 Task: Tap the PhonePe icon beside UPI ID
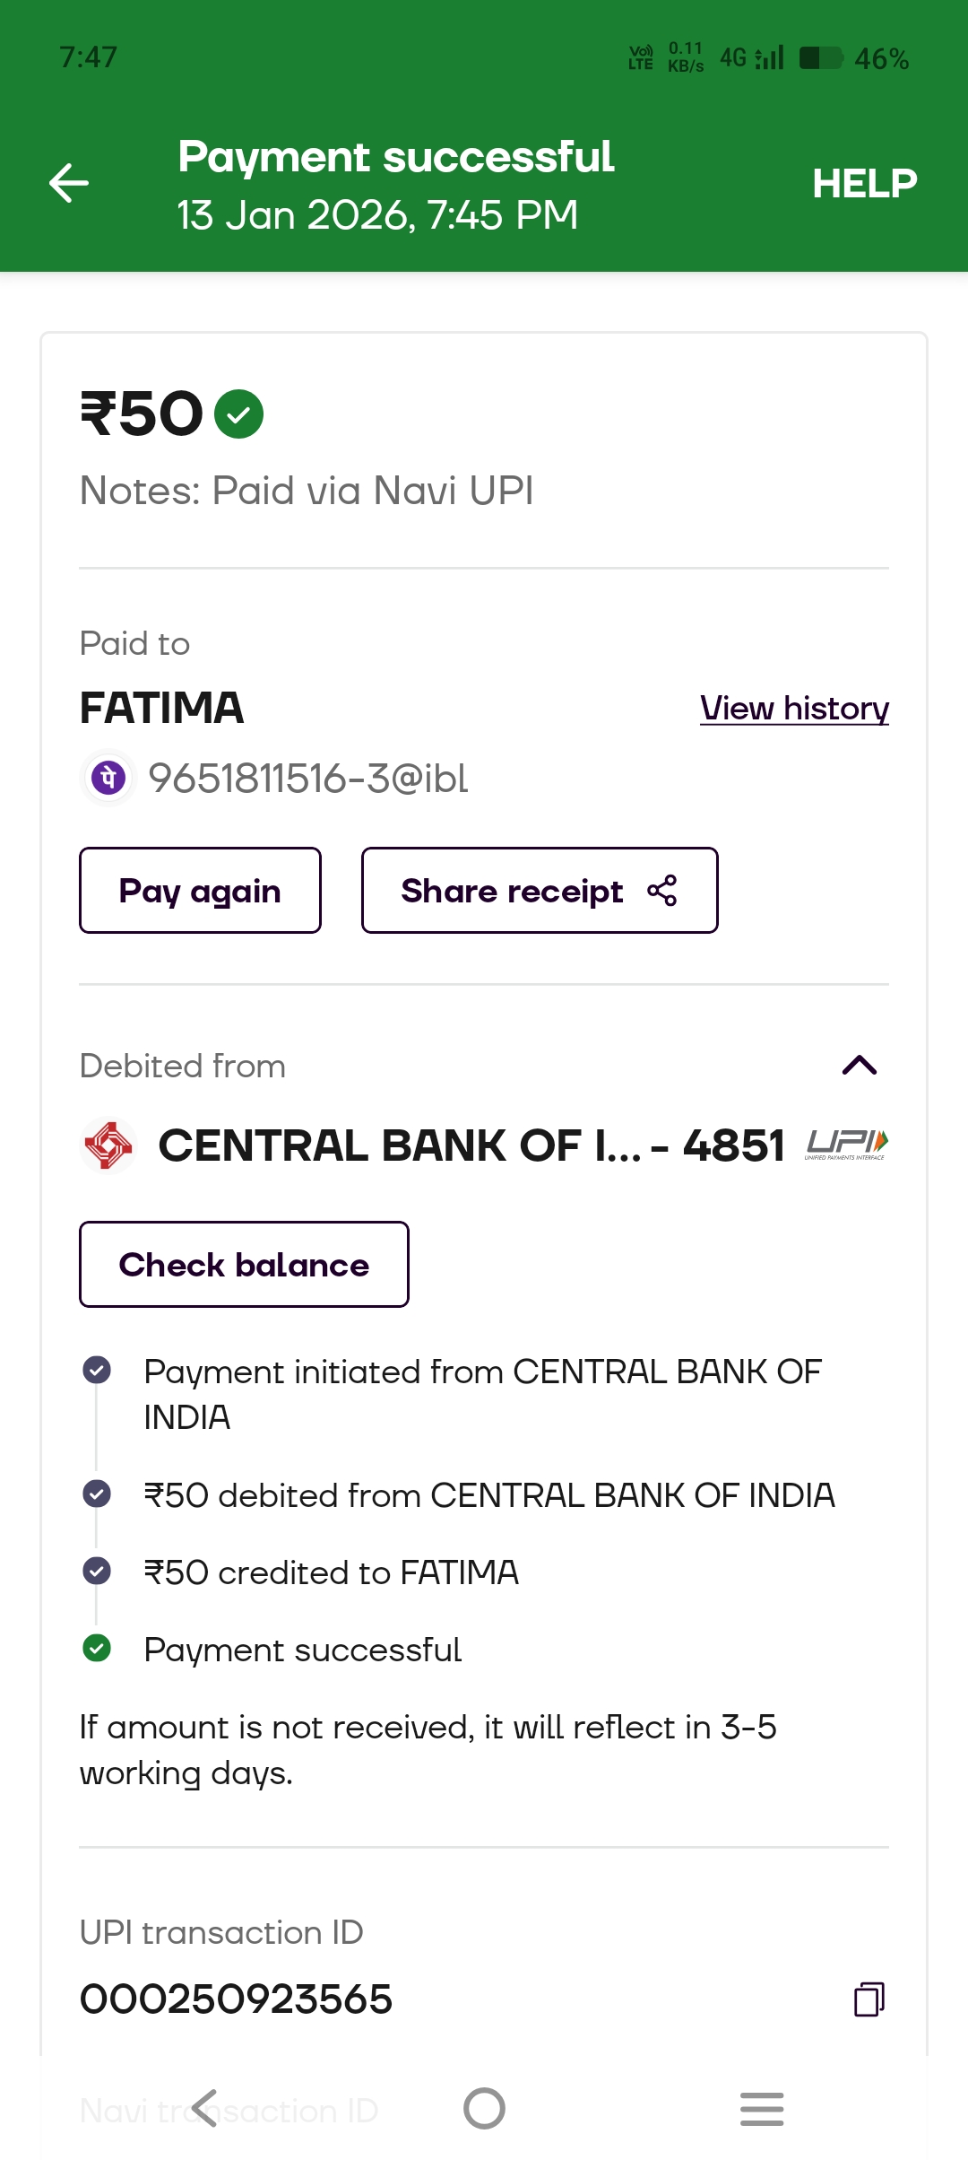(x=108, y=778)
